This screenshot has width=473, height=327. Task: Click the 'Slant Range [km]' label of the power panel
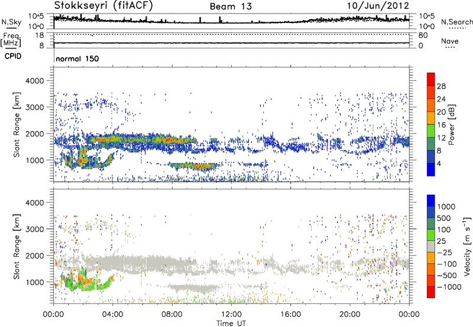17,125
